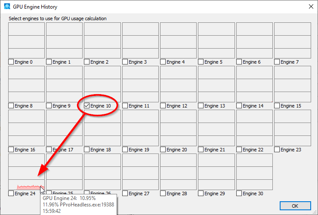Screen dimensions: 318x215
Task: Click the graph above Engine 0
Action: coord(26,40)
